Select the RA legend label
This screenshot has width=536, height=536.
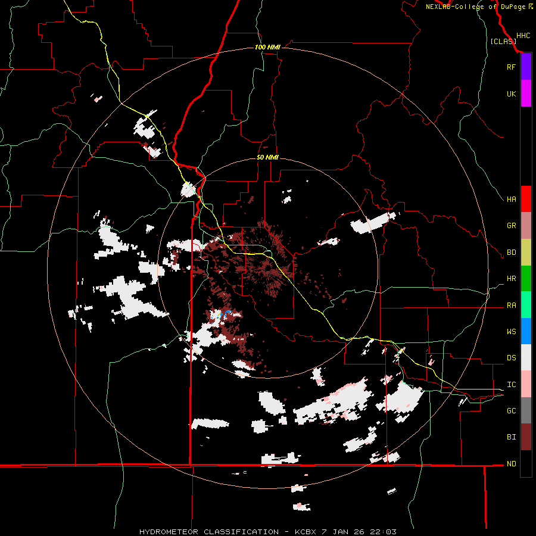click(x=511, y=306)
